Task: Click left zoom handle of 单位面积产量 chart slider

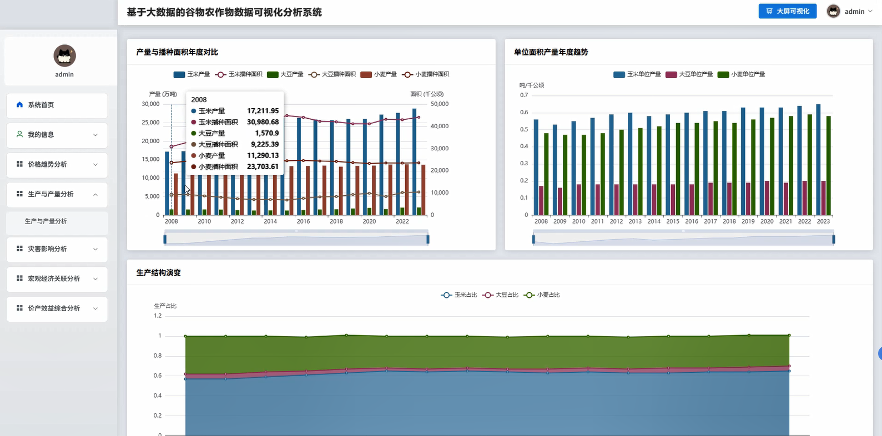Action: [533, 239]
